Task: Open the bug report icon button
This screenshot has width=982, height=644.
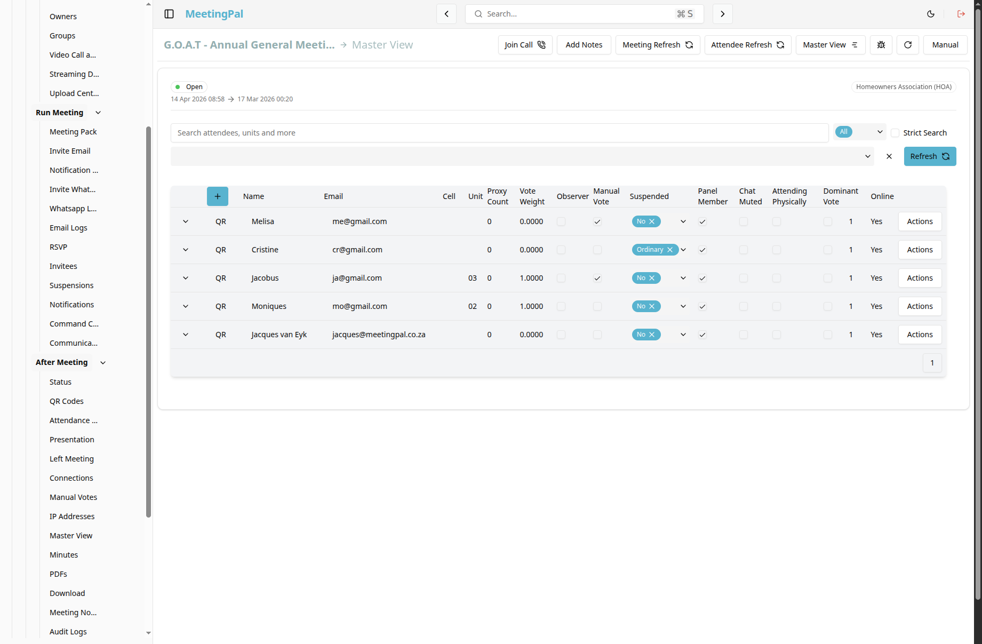Action: click(x=881, y=45)
